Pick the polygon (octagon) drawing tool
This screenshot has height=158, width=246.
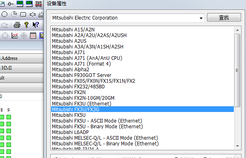point(4,14)
